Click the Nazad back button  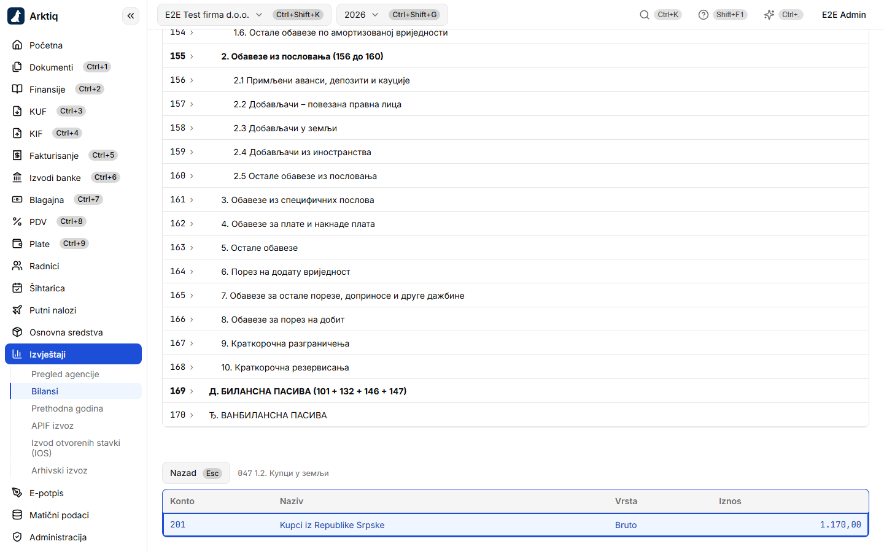[x=196, y=473]
